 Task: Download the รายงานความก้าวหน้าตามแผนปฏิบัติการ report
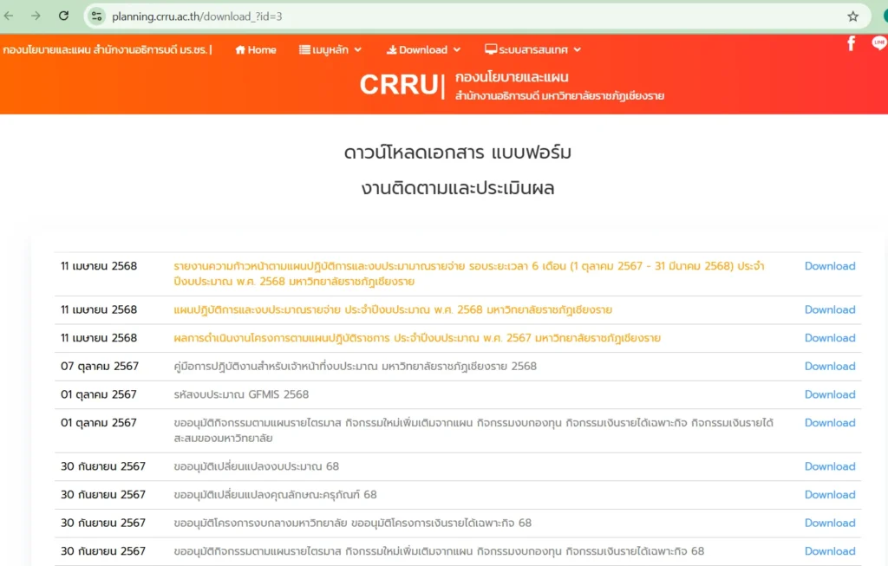tap(830, 266)
